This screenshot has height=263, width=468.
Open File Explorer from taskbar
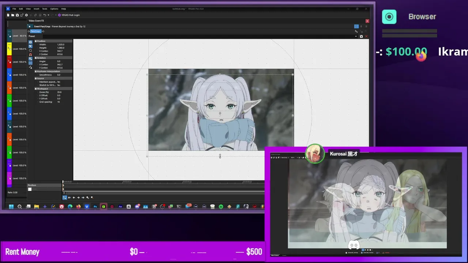coord(37,207)
